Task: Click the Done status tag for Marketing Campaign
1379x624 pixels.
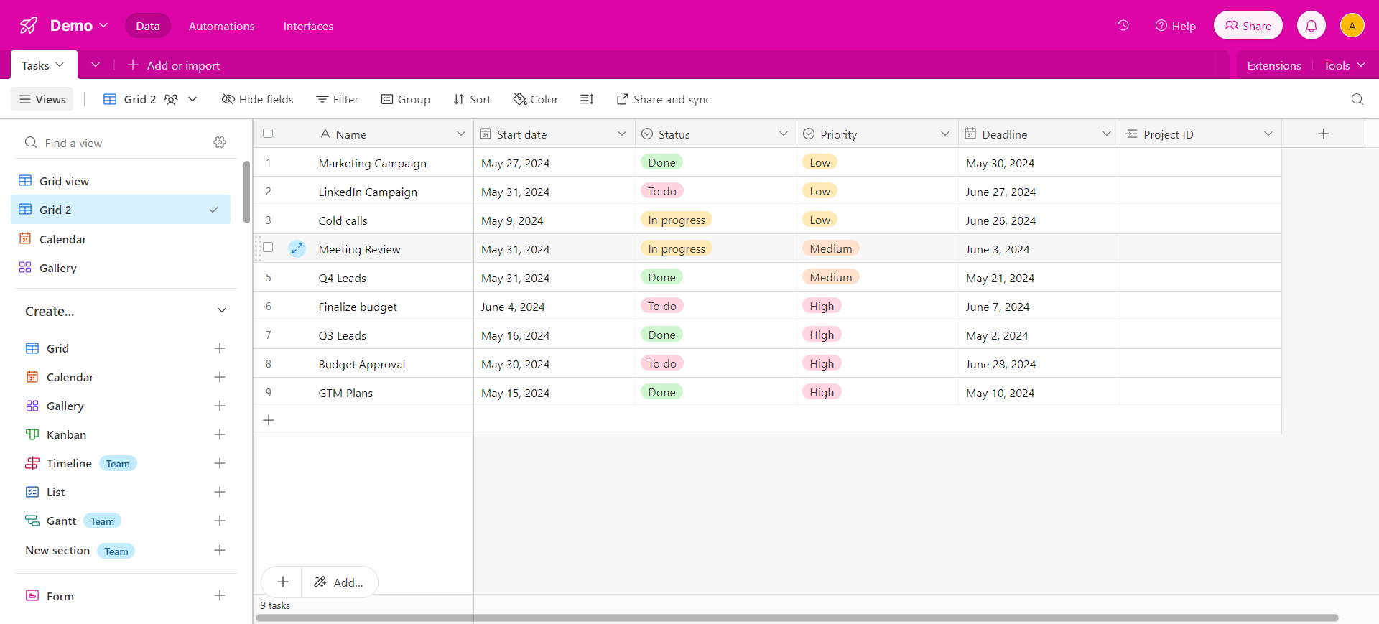Action: point(661,162)
